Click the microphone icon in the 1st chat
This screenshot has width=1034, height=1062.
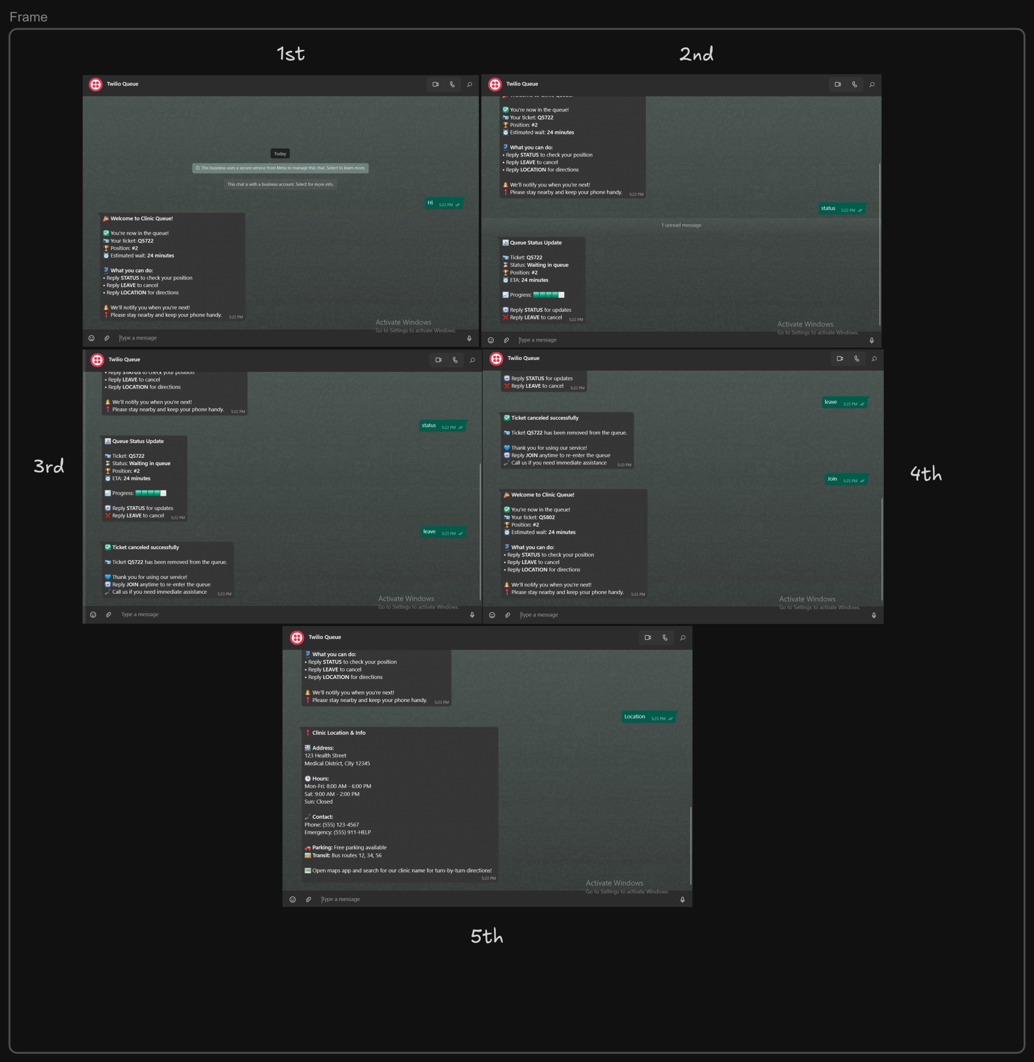coord(469,338)
